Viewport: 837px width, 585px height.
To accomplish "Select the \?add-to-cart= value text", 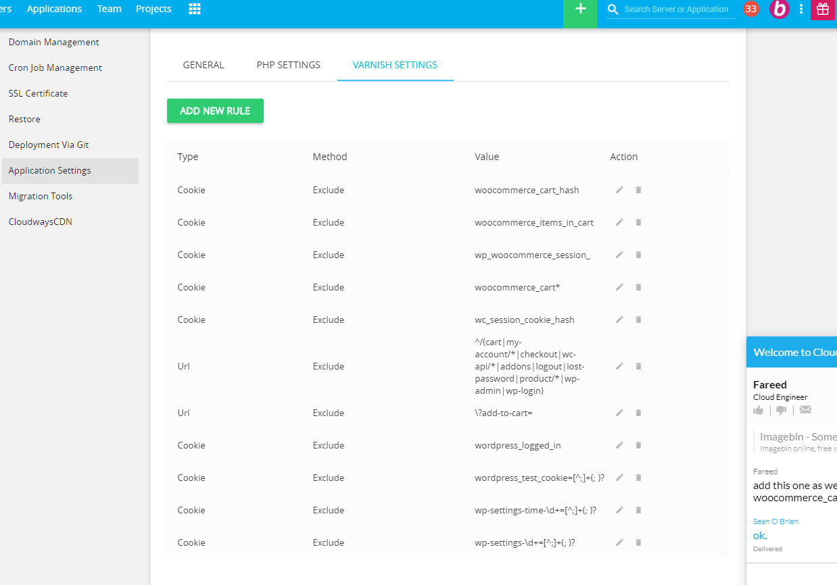I will [504, 413].
